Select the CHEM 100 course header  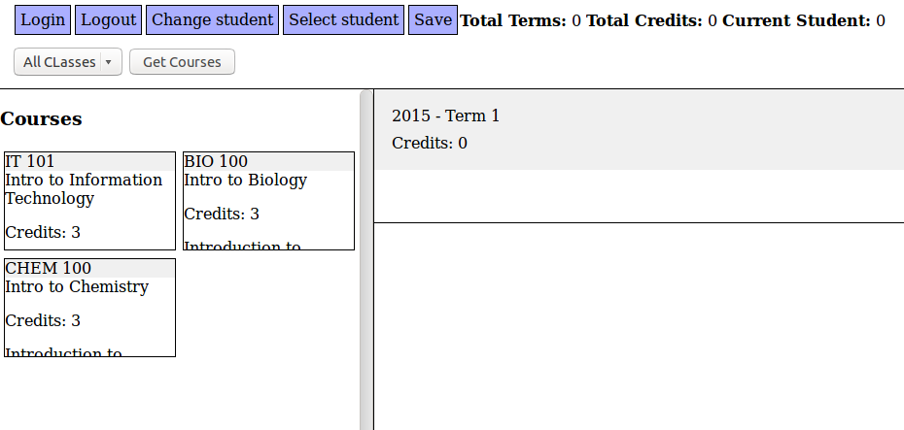(x=89, y=269)
